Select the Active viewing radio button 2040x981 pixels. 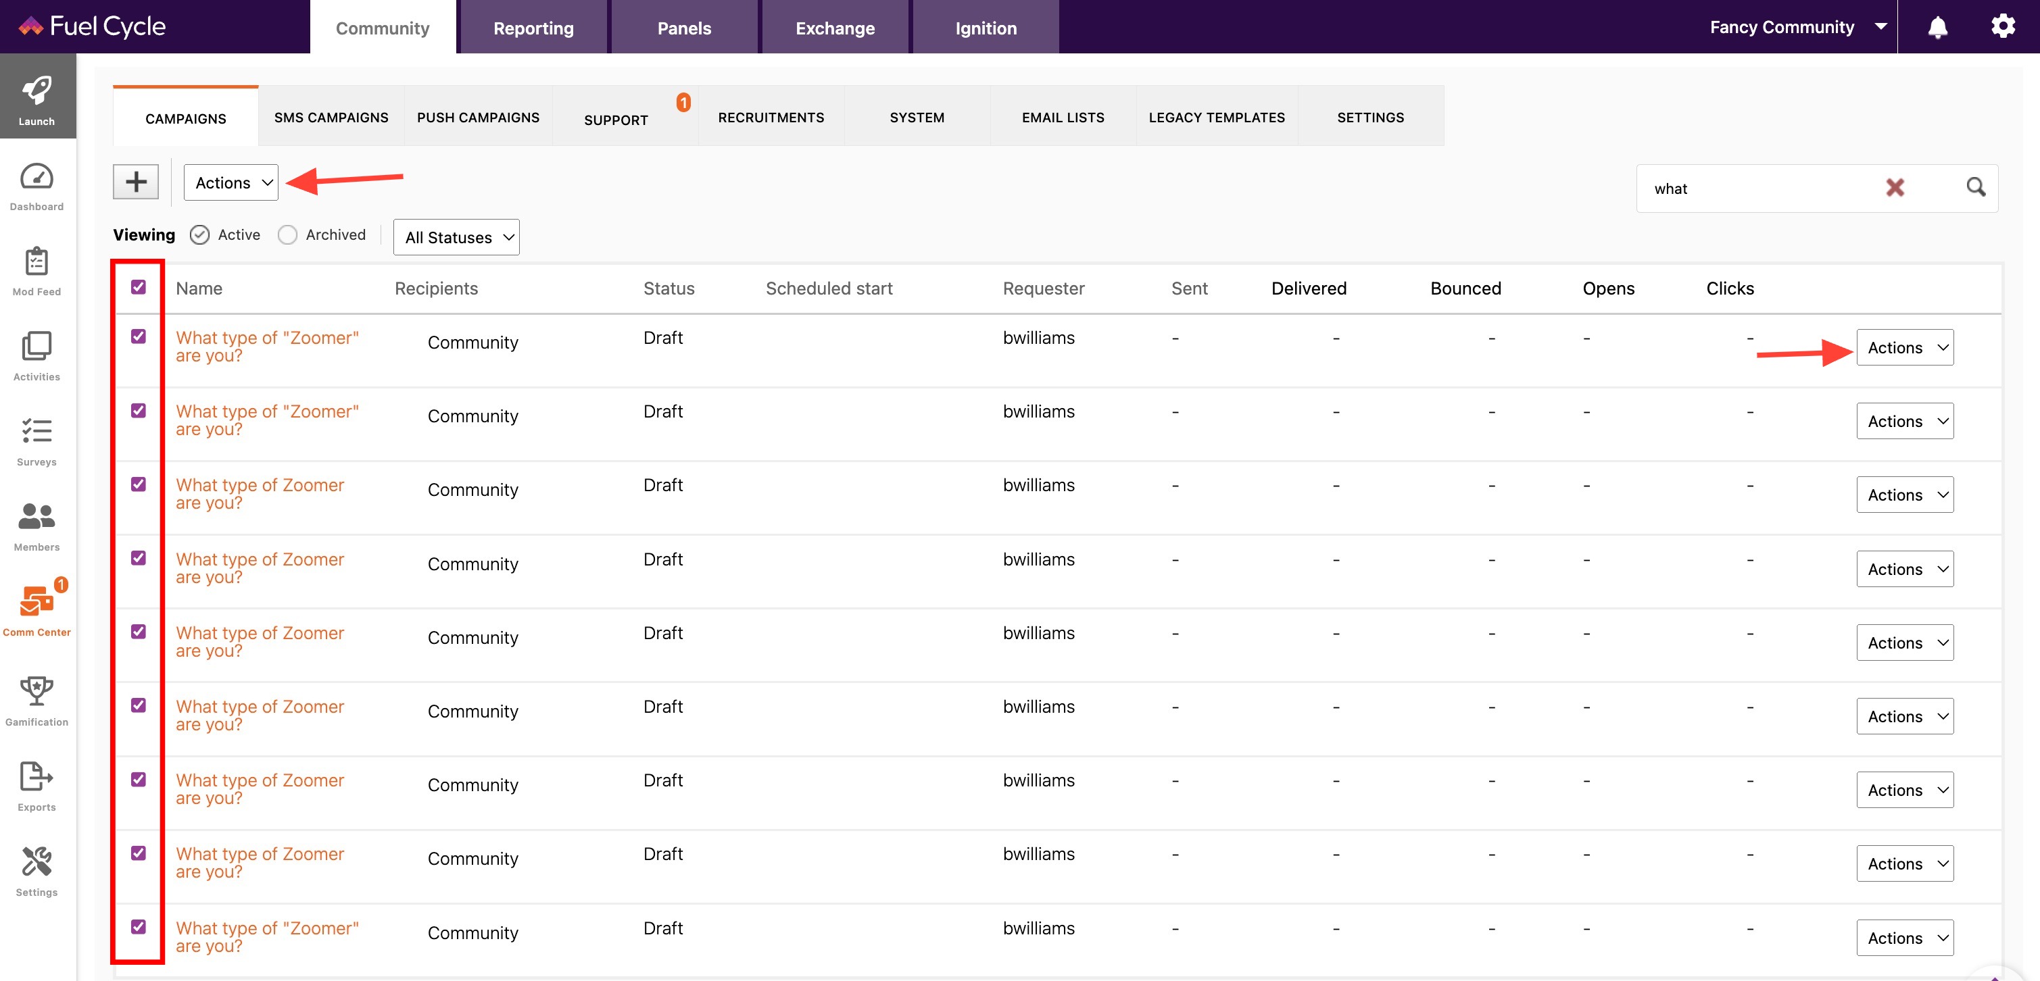199,234
